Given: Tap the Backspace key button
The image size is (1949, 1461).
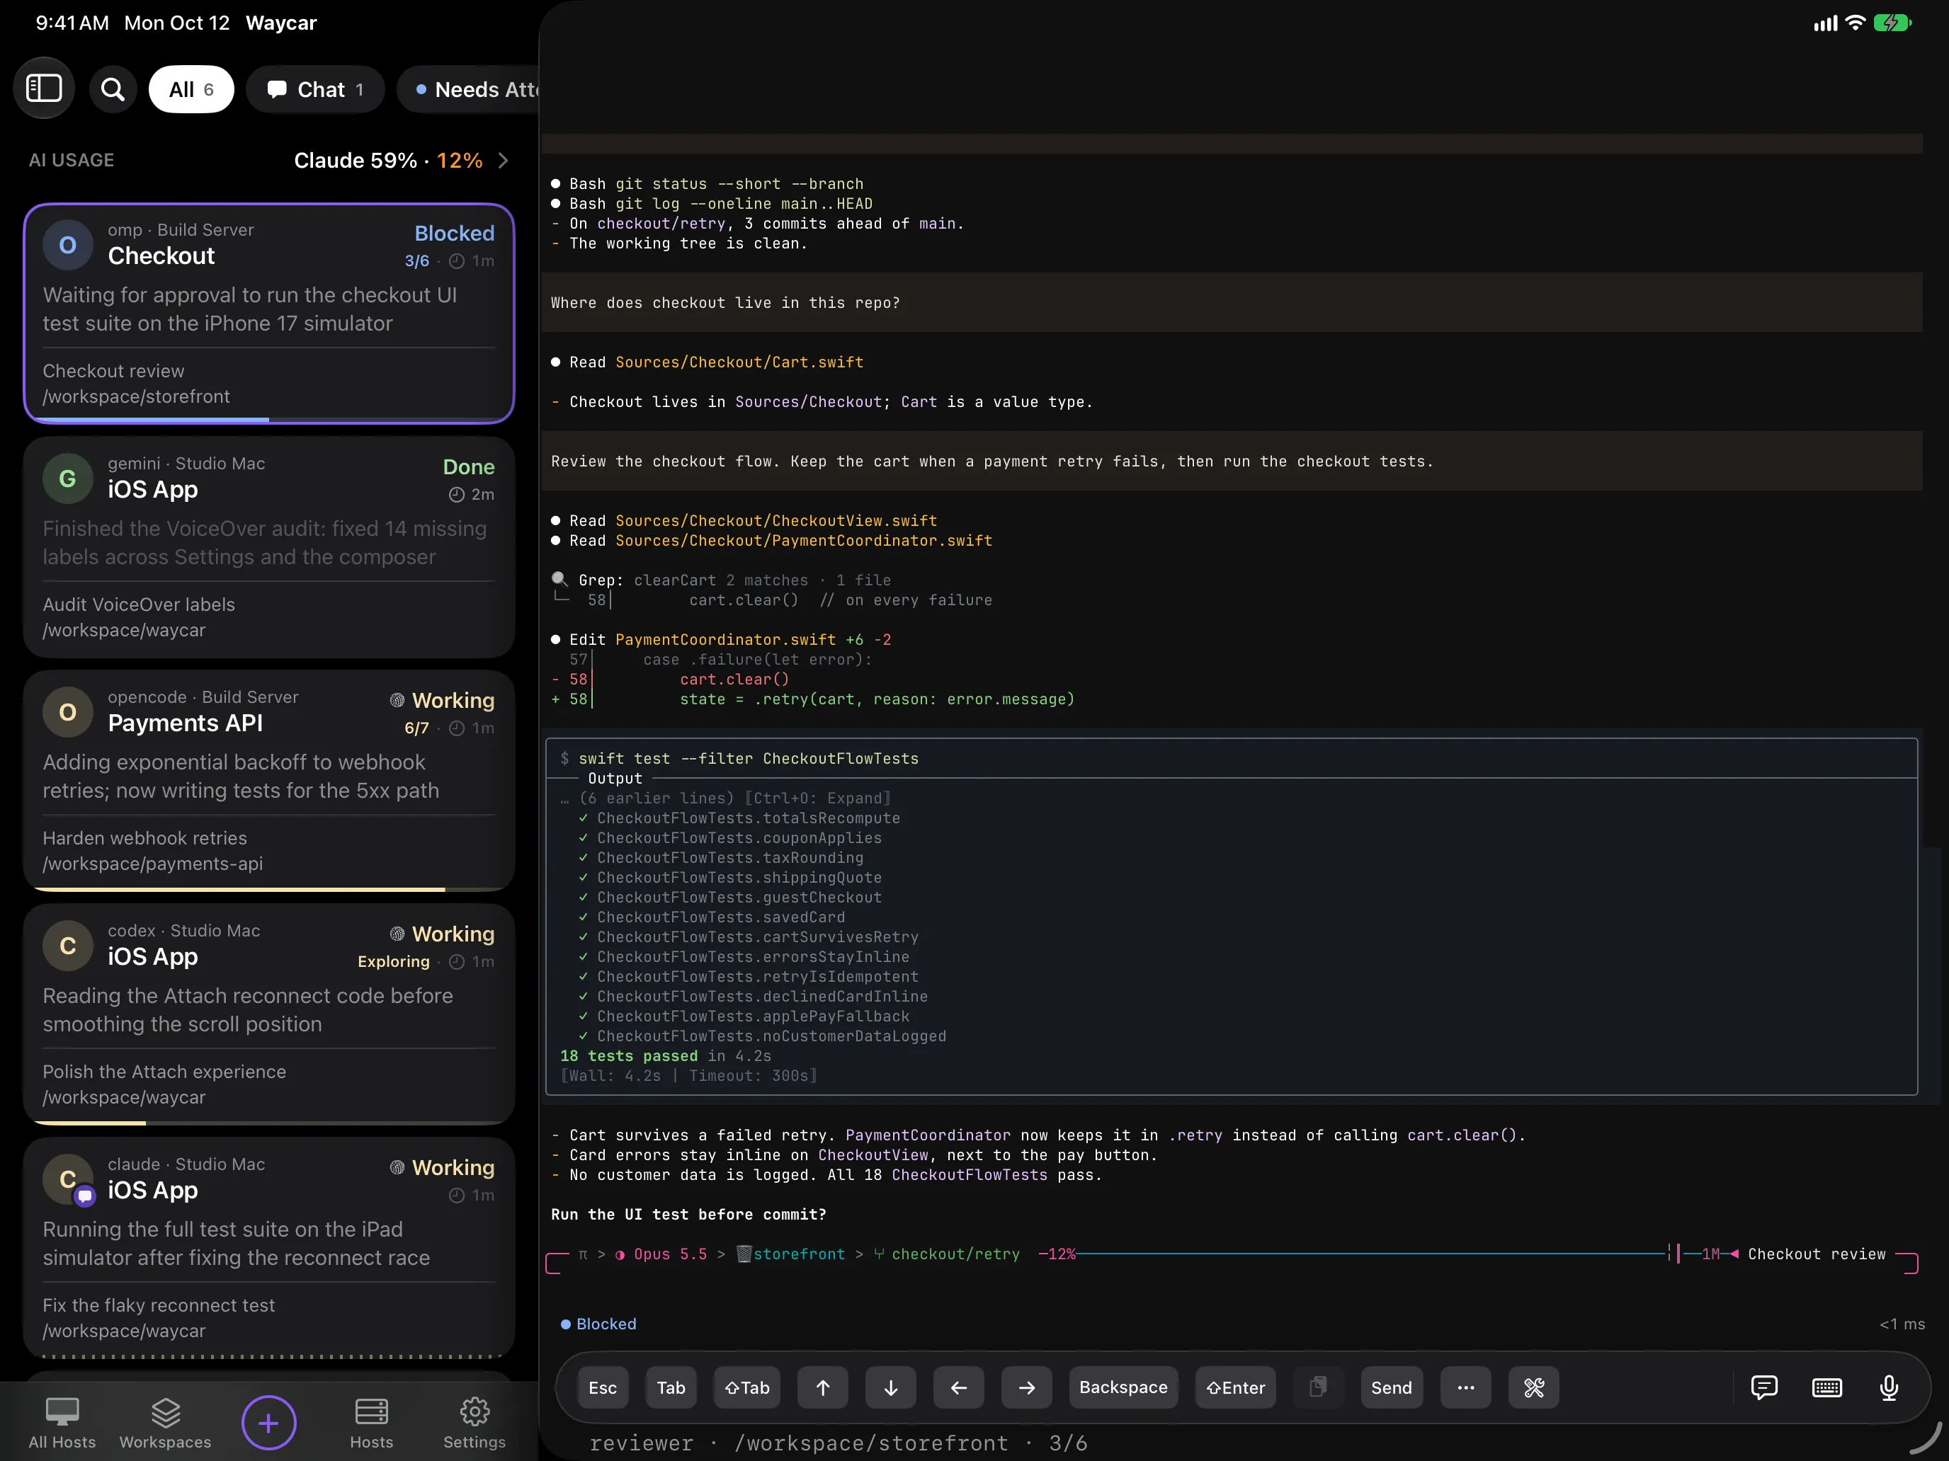Looking at the screenshot, I should (1123, 1387).
